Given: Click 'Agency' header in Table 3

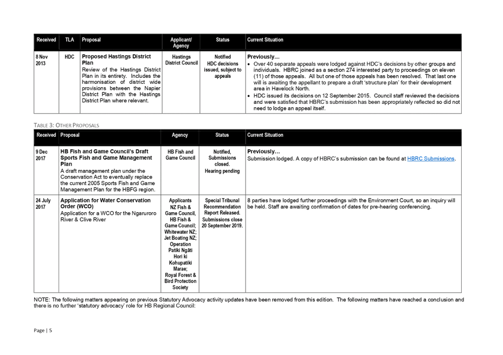Looking at the screenshot, I should click(179, 135).
